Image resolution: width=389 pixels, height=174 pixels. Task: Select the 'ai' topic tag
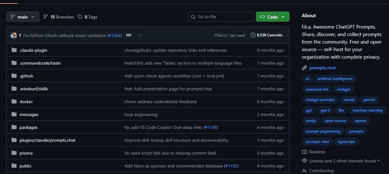307,79
